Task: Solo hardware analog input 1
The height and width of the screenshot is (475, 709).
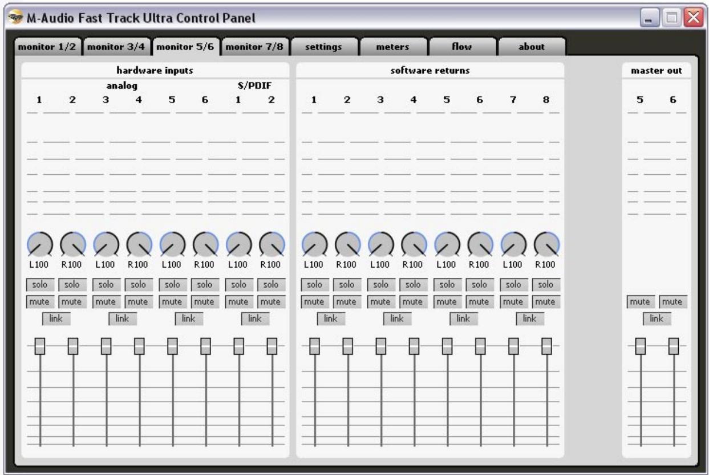Action: (x=39, y=284)
